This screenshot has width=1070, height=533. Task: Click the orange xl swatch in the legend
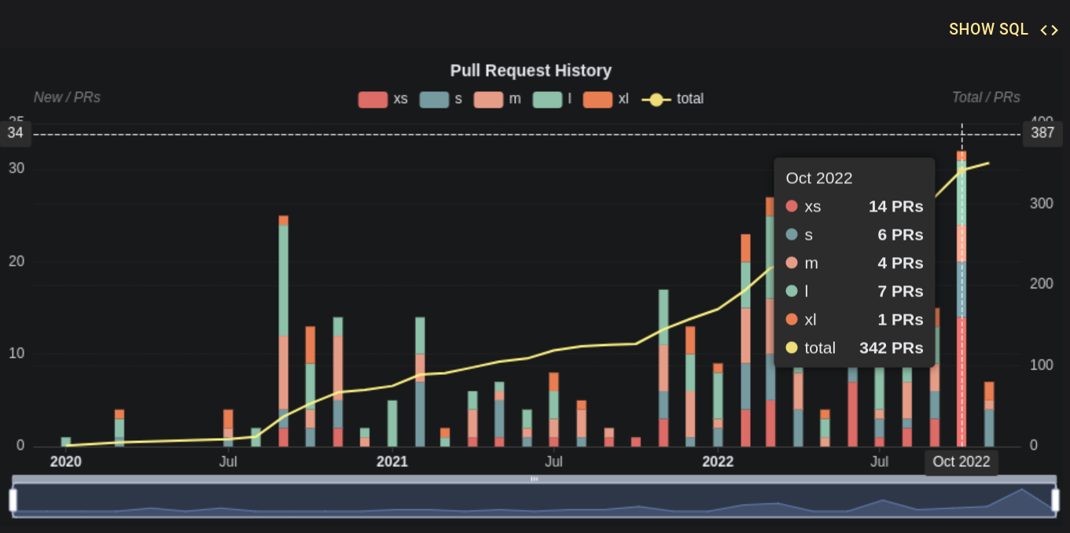tap(598, 99)
